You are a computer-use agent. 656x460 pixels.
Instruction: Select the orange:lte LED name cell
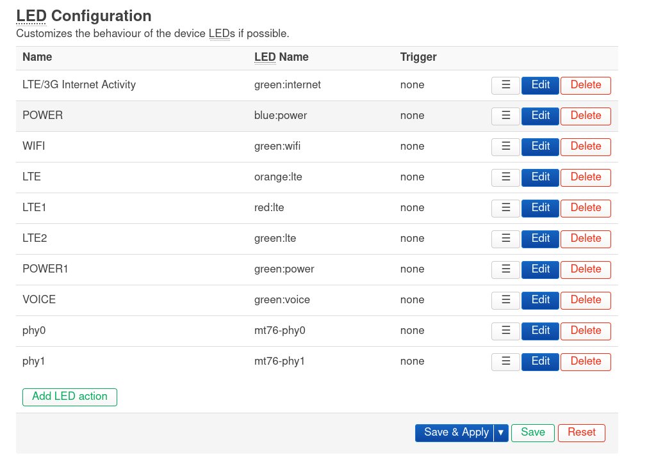click(x=278, y=177)
